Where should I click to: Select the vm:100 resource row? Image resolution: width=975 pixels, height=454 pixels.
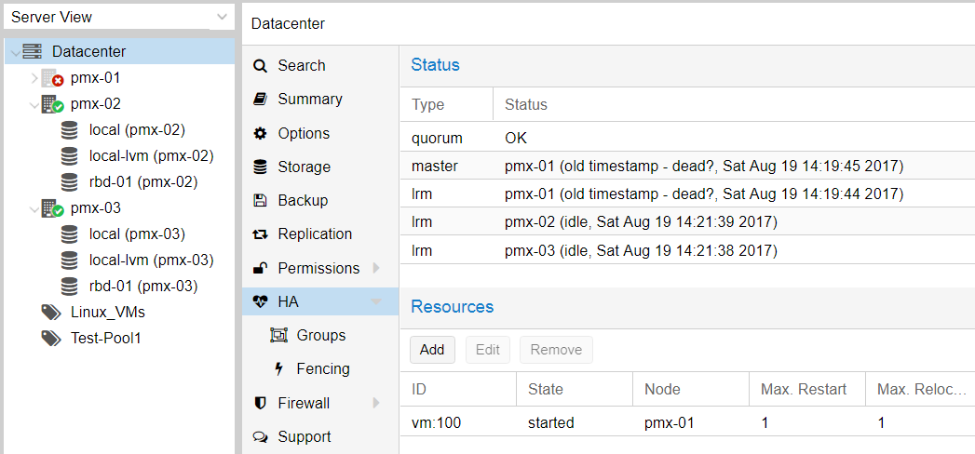pyautogui.click(x=687, y=423)
